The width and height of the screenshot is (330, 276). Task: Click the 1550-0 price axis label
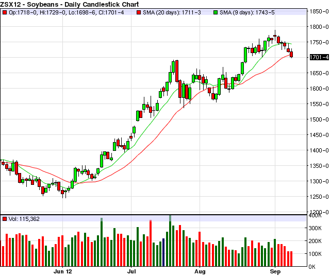pos(319,104)
